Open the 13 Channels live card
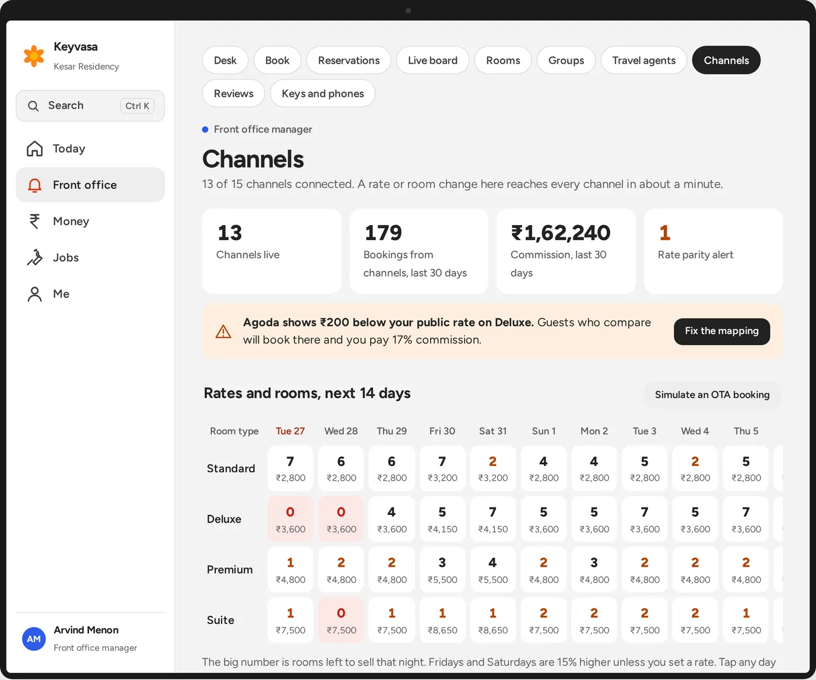This screenshot has width=816, height=680. (272, 251)
